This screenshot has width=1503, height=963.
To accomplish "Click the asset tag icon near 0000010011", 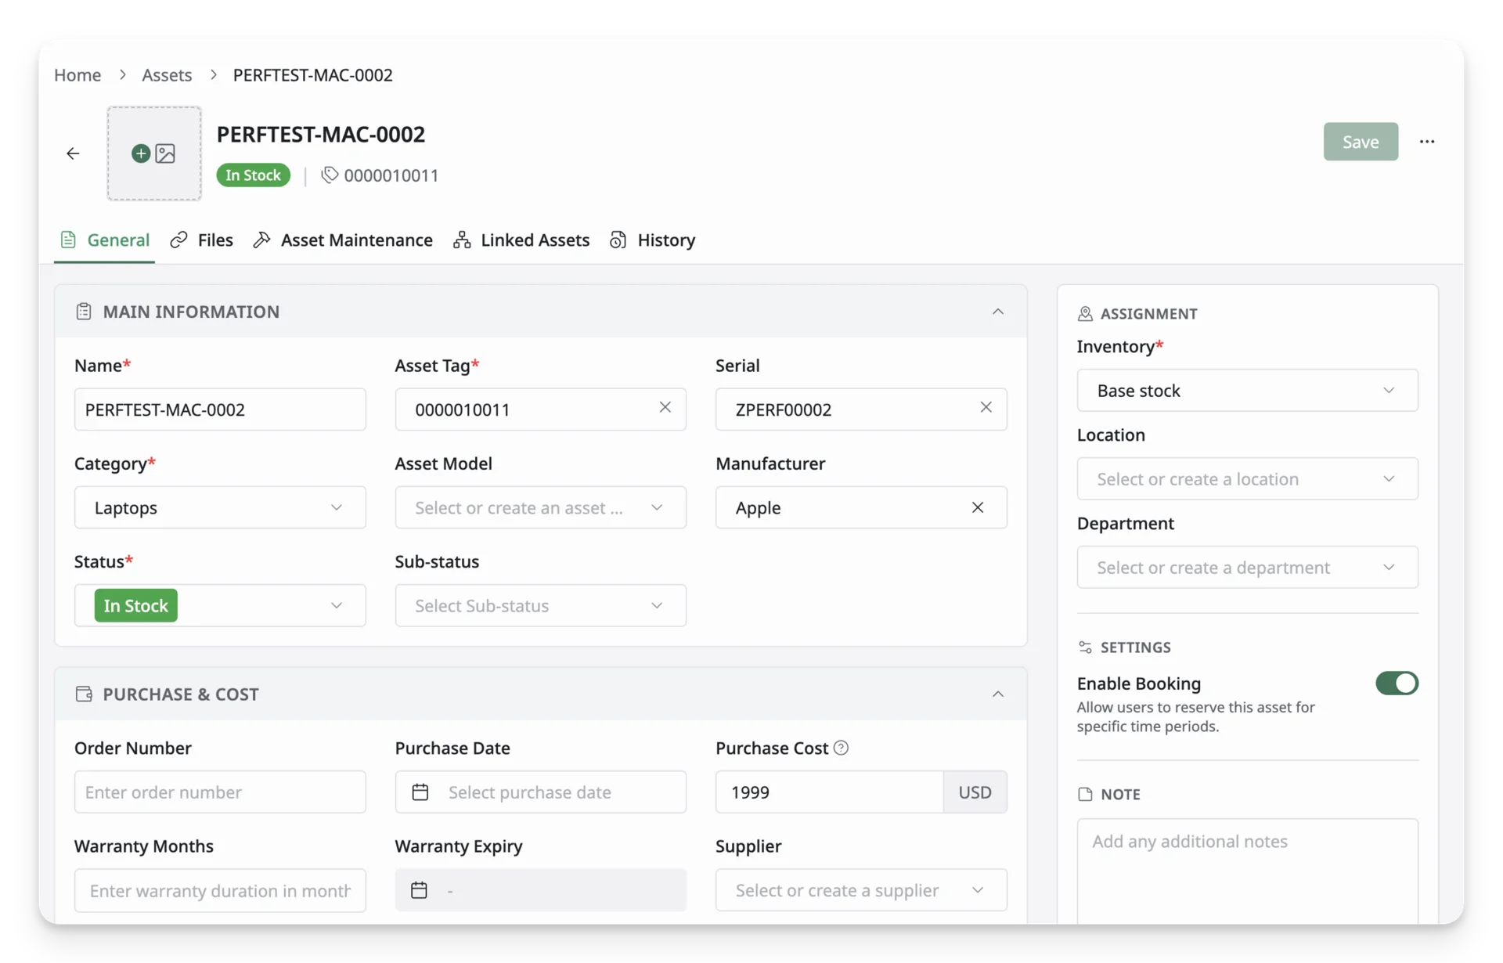I will pos(330,175).
